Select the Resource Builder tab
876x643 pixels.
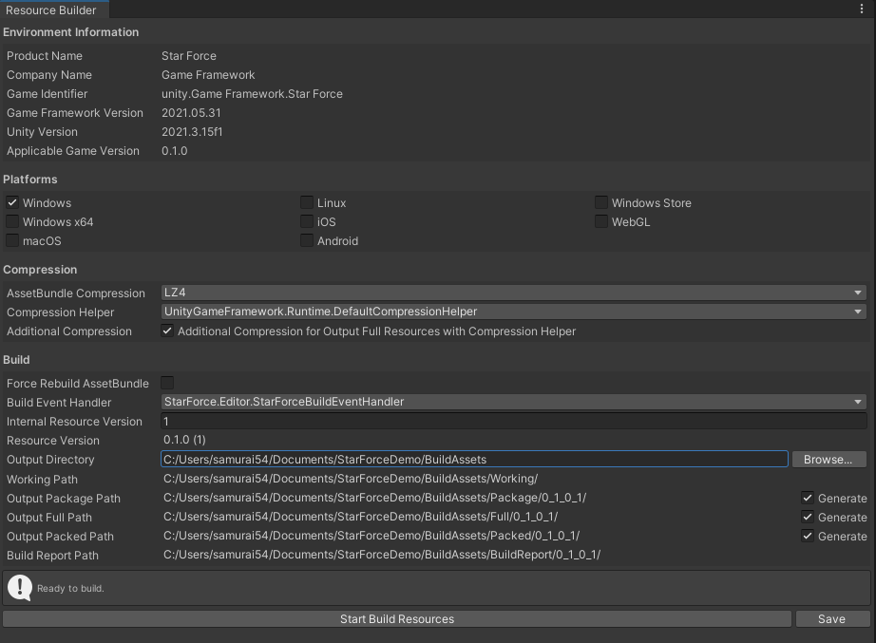click(52, 10)
